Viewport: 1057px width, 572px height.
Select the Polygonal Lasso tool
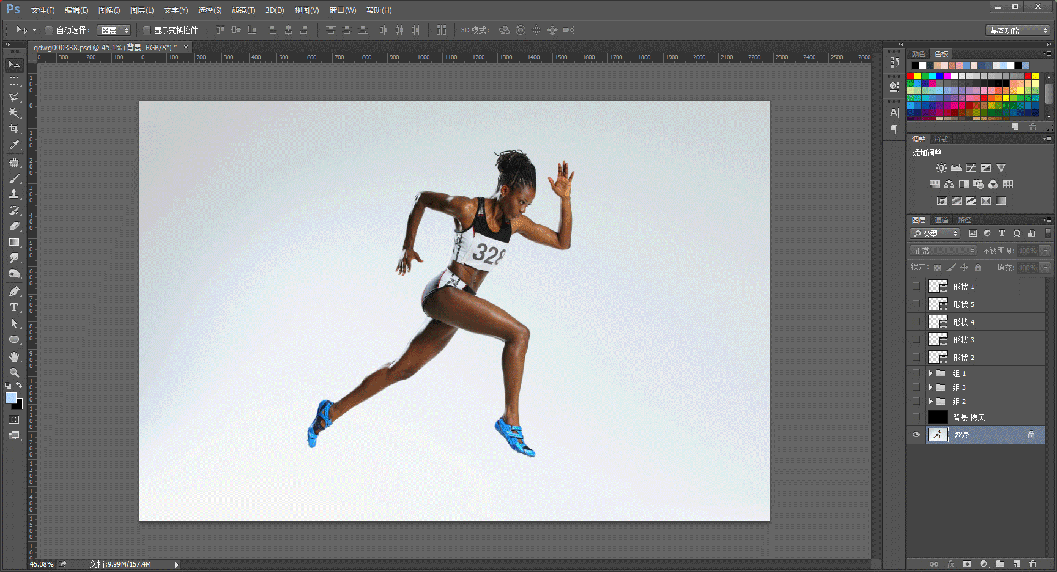pos(14,97)
